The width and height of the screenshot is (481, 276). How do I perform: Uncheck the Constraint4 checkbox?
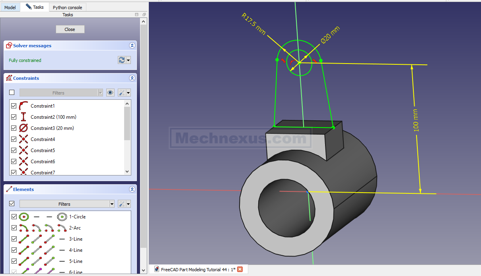click(x=14, y=139)
